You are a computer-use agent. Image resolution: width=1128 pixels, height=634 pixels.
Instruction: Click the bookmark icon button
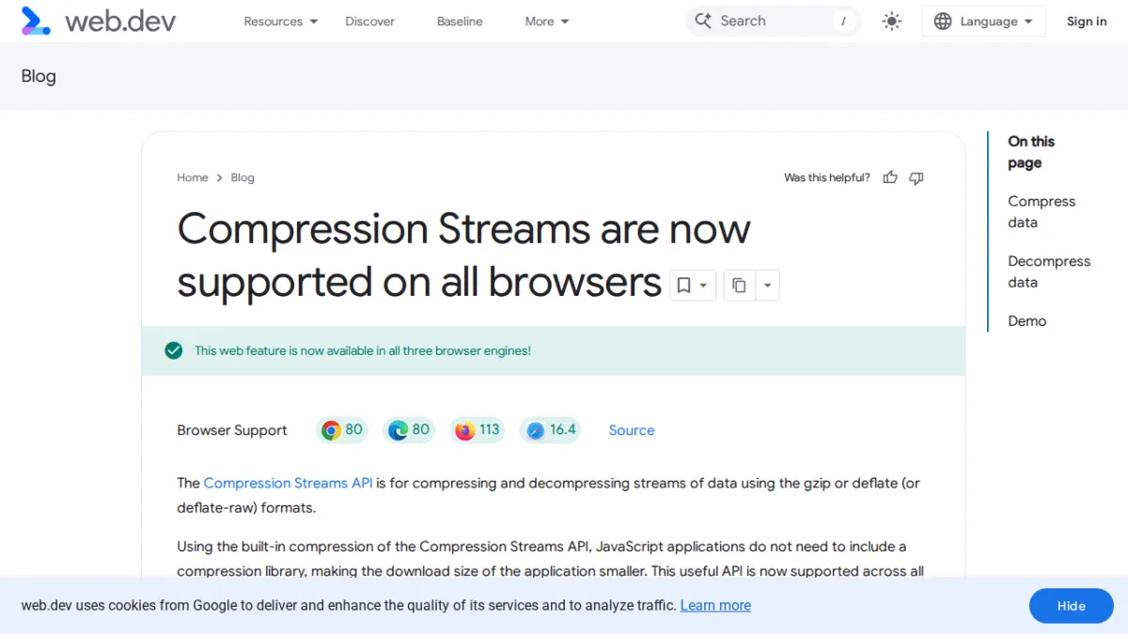683,286
